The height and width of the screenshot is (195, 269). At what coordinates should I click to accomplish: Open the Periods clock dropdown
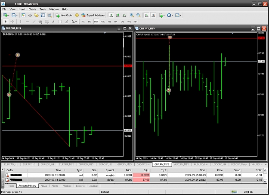[x=170, y=15]
